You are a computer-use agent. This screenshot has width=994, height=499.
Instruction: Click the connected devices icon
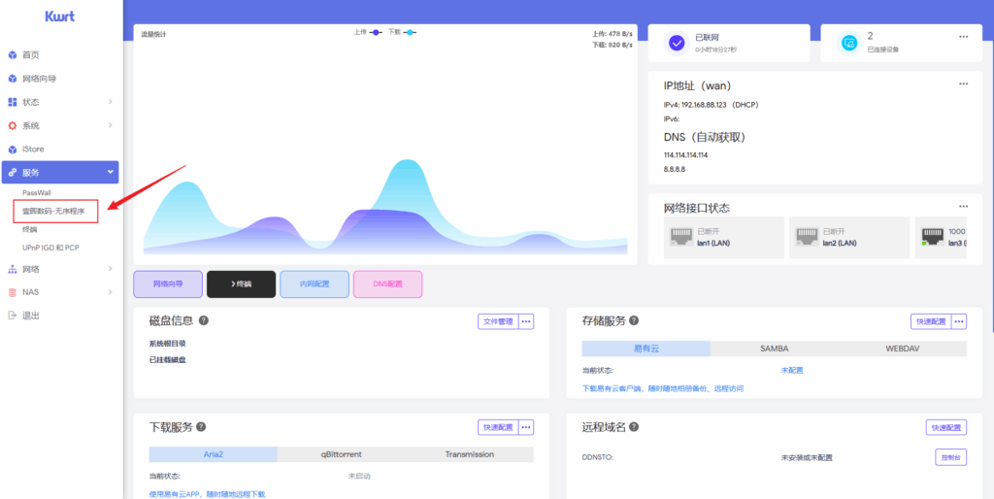coord(849,43)
